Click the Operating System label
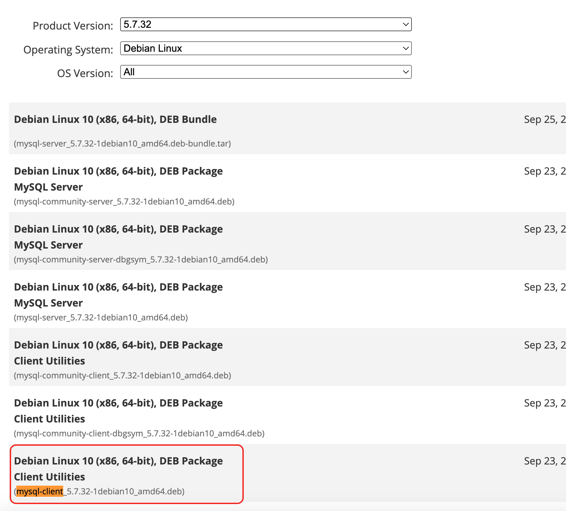This screenshot has width=566, height=511. (68, 50)
